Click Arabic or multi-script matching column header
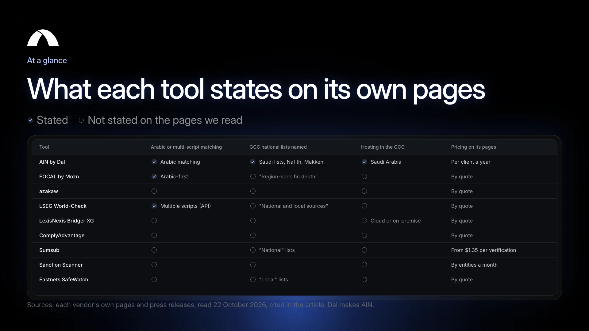This screenshot has height=331, width=589. [186, 147]
